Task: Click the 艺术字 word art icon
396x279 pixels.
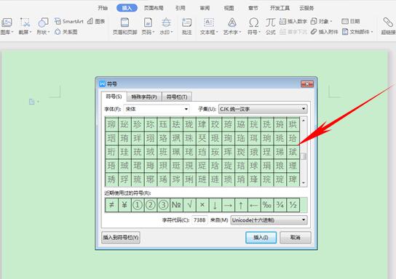Action: tap(231, 23)
